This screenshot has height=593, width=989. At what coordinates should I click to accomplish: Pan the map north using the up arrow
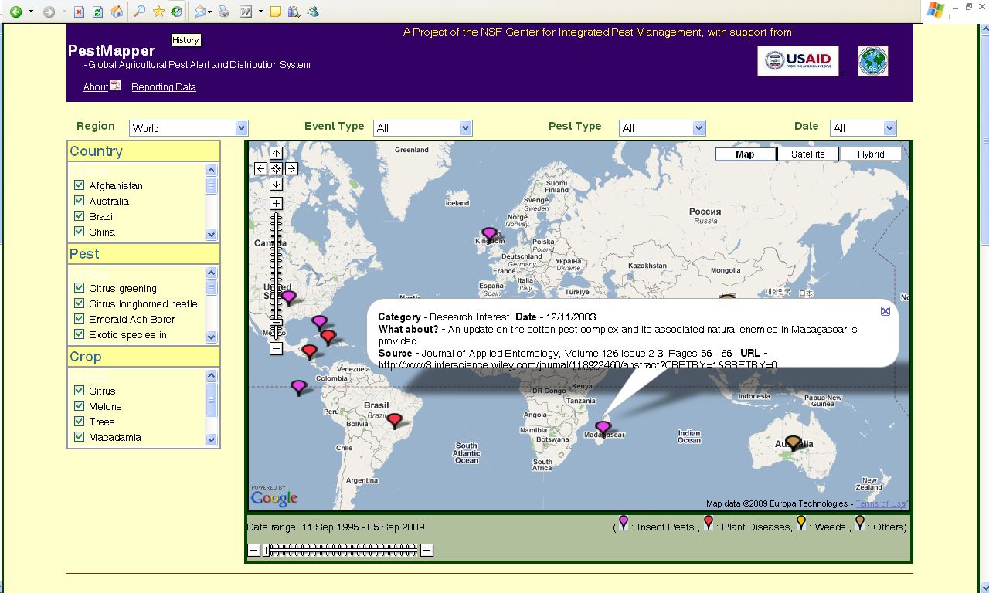coord(276,153)
